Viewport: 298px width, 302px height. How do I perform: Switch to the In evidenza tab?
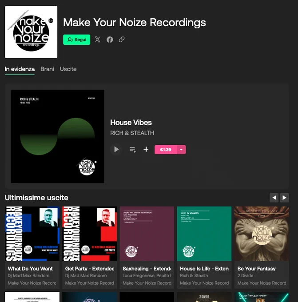coord(20,69)
